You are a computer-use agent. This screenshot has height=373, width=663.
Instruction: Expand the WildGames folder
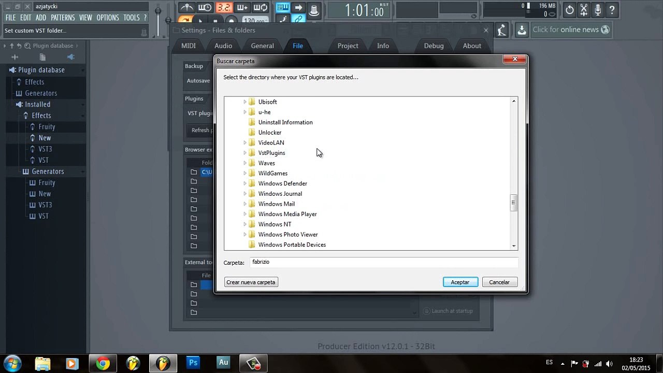pyautogui.click(x=245, y=173)
